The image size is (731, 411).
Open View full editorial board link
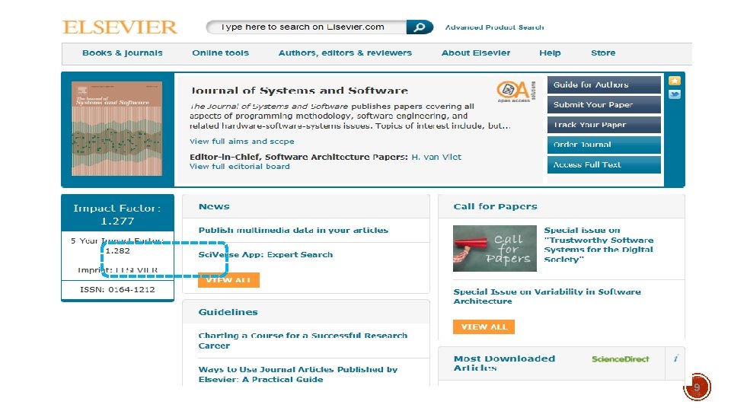pyautogui.click(x=239, y=167)
